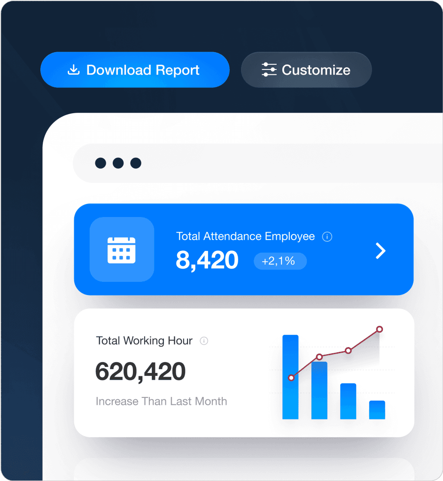Click the shortest bar in the chart
Image resolution: width=443 pixels, height=481 pixels.
coord(377,410)
